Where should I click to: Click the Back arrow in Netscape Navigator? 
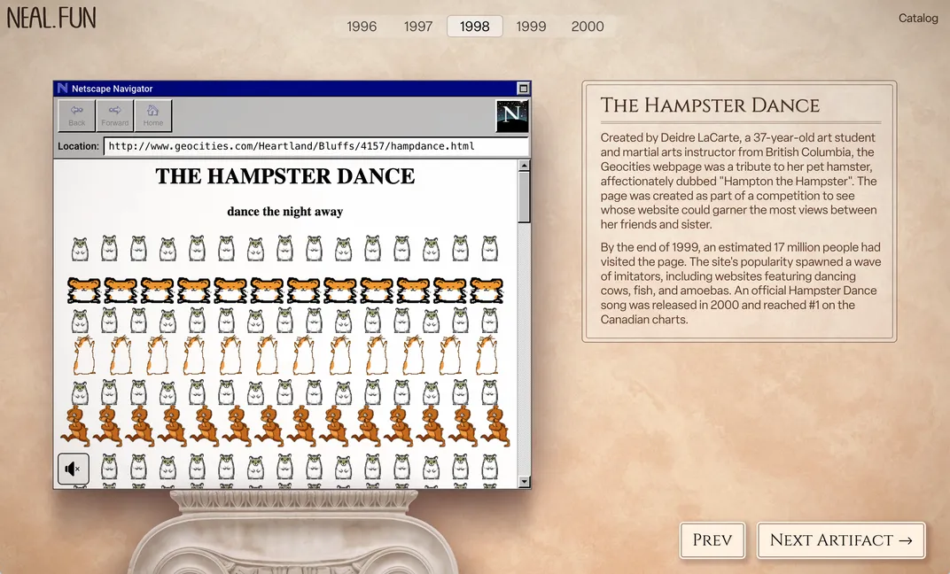[x=77, y=116]
